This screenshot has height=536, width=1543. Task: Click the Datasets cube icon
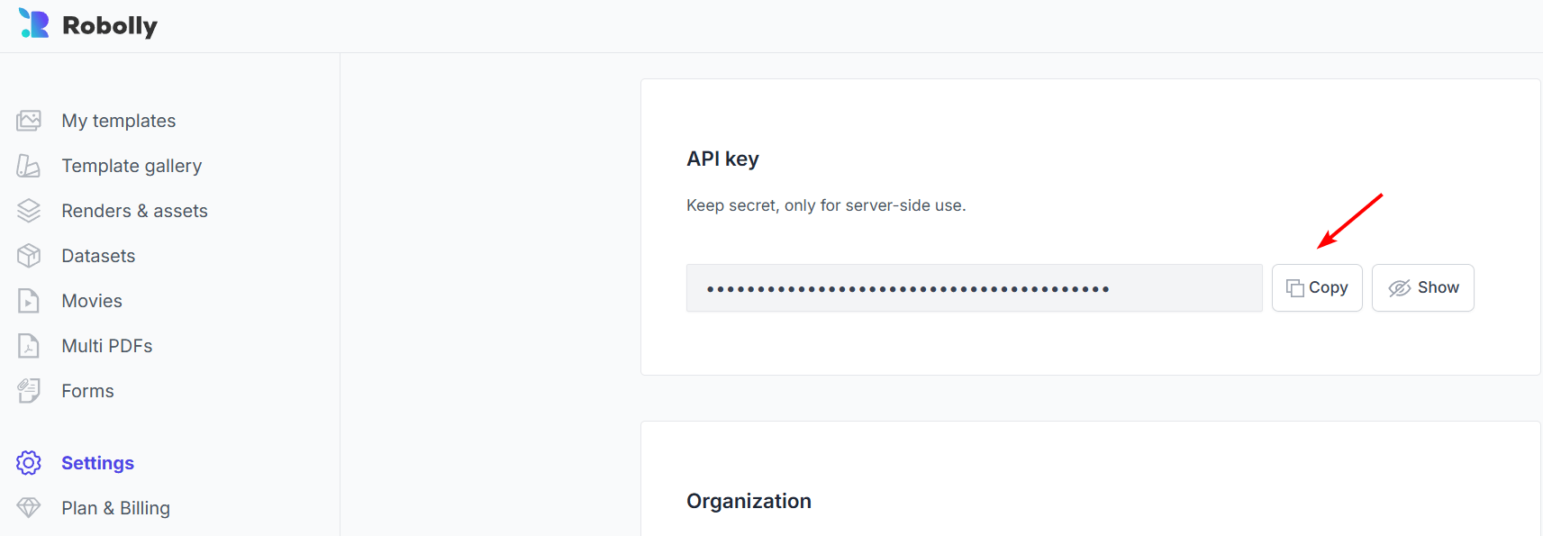29,256
